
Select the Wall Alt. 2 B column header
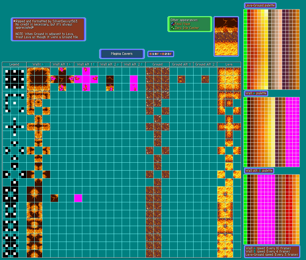click(134, 64)
